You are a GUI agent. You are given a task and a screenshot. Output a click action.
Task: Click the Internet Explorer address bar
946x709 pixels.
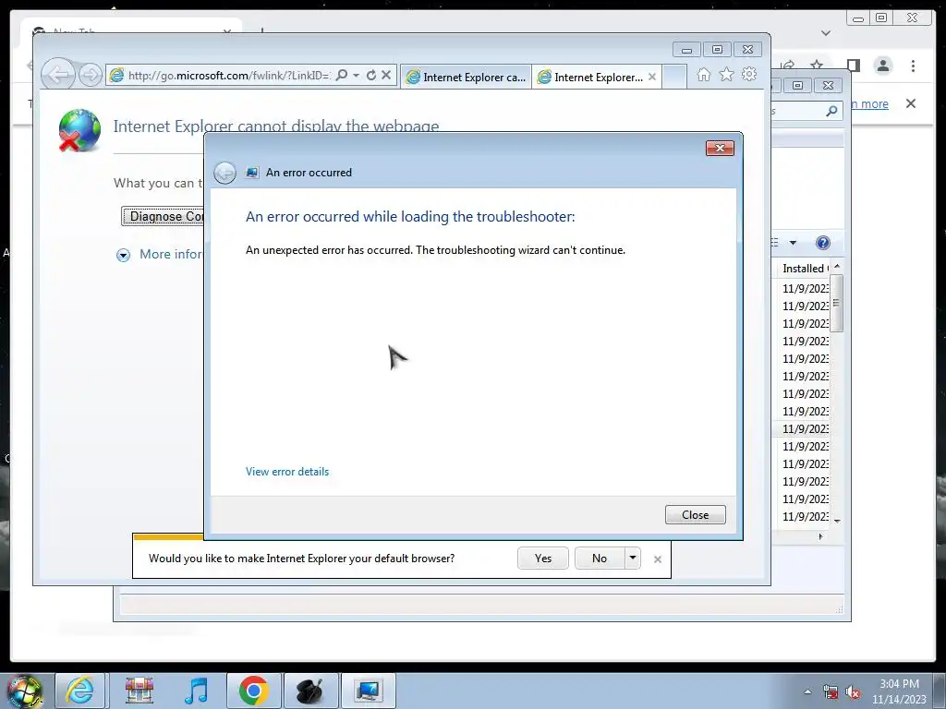click(x=228, y=76)
